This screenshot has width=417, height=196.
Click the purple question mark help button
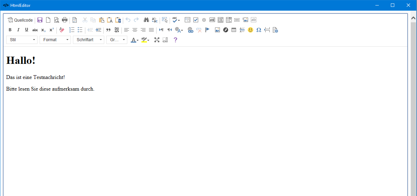[175, 40]
